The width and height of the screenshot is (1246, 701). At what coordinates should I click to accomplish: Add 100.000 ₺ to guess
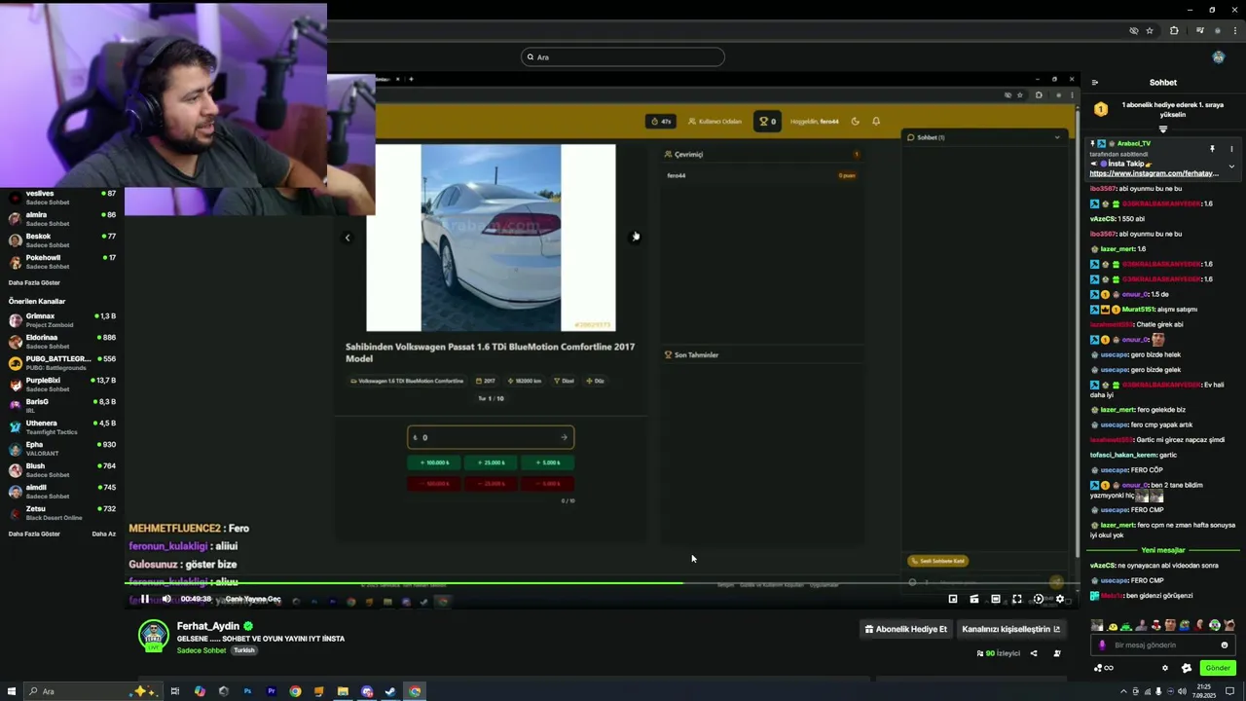point(433,462)
